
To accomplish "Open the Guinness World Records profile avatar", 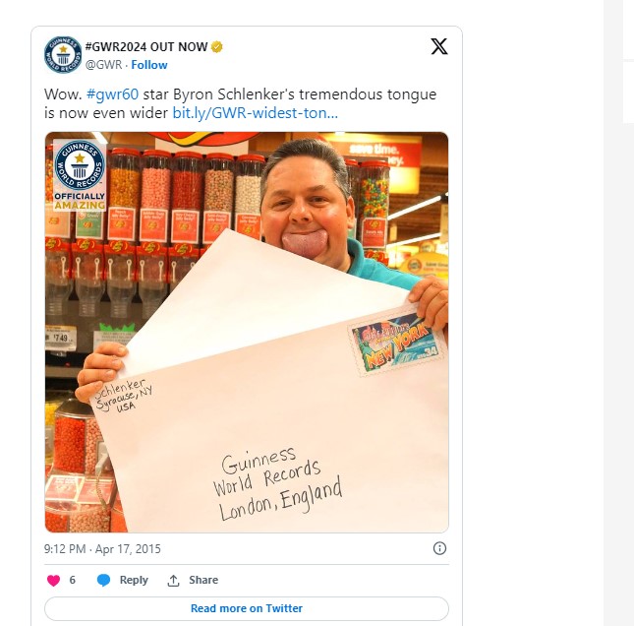I will click(x=63, y=55).
